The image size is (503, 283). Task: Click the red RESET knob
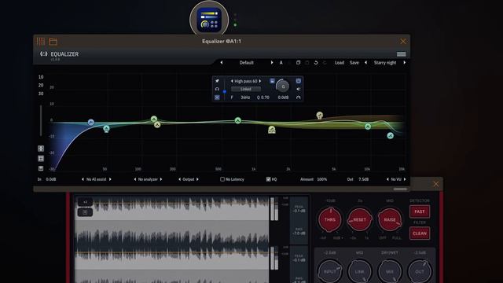[360, 220]
